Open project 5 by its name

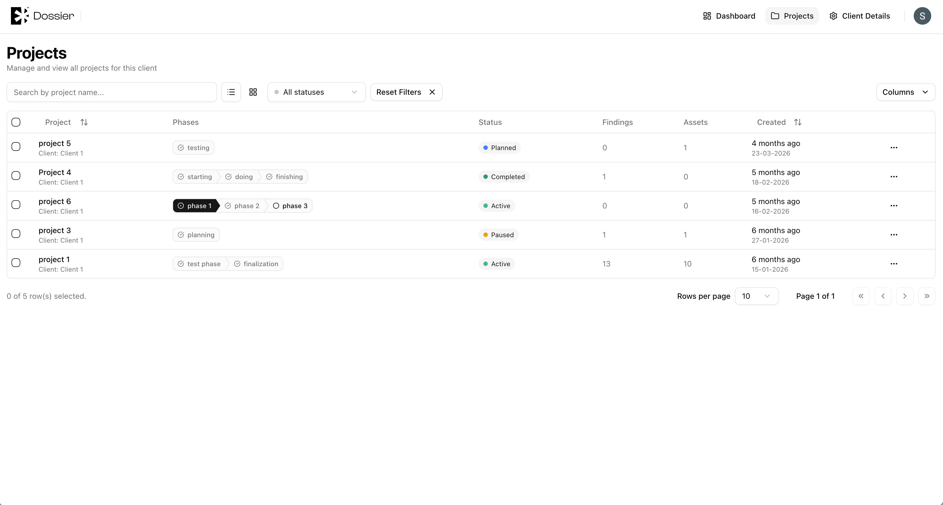[55, 144]
